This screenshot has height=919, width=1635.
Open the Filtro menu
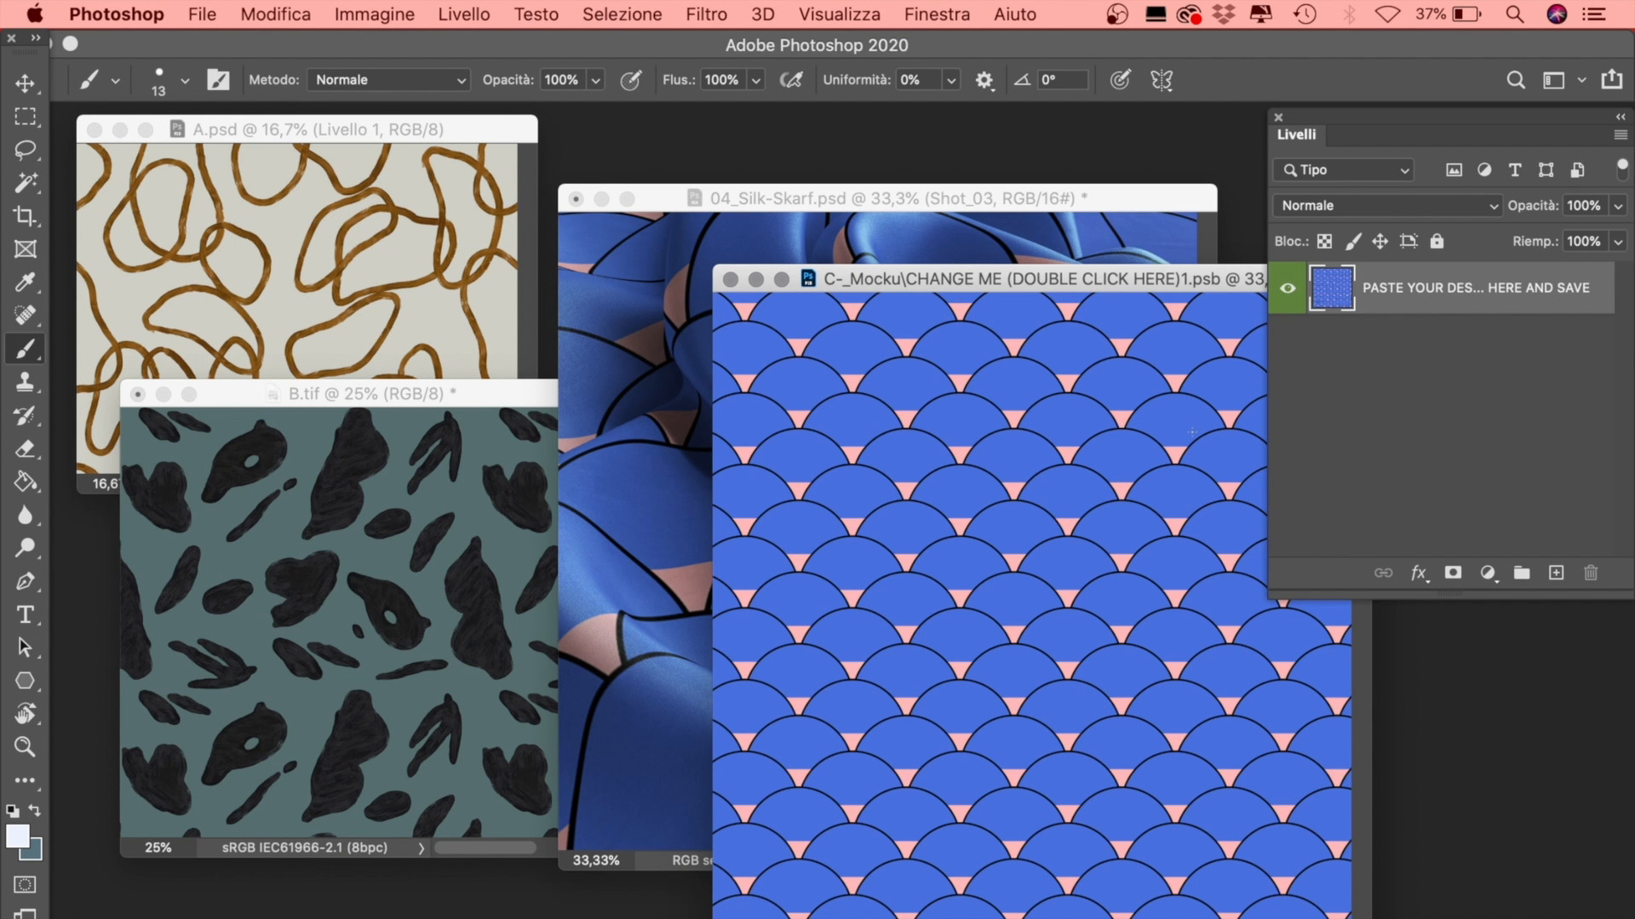pos(707,14)
